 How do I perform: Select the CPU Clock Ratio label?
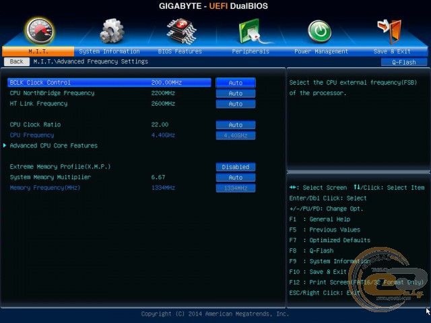[x=35, y=124]
